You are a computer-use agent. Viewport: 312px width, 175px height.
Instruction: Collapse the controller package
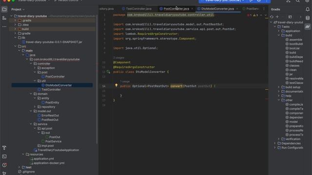(x=31, y=64)
